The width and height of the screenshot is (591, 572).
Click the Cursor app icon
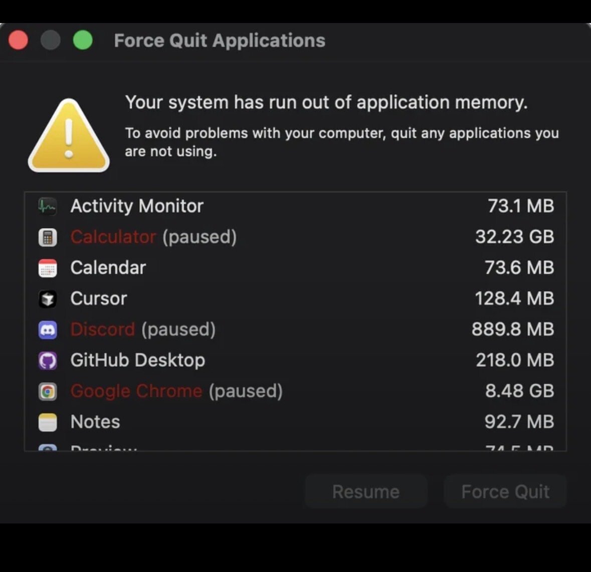[48, 299]
